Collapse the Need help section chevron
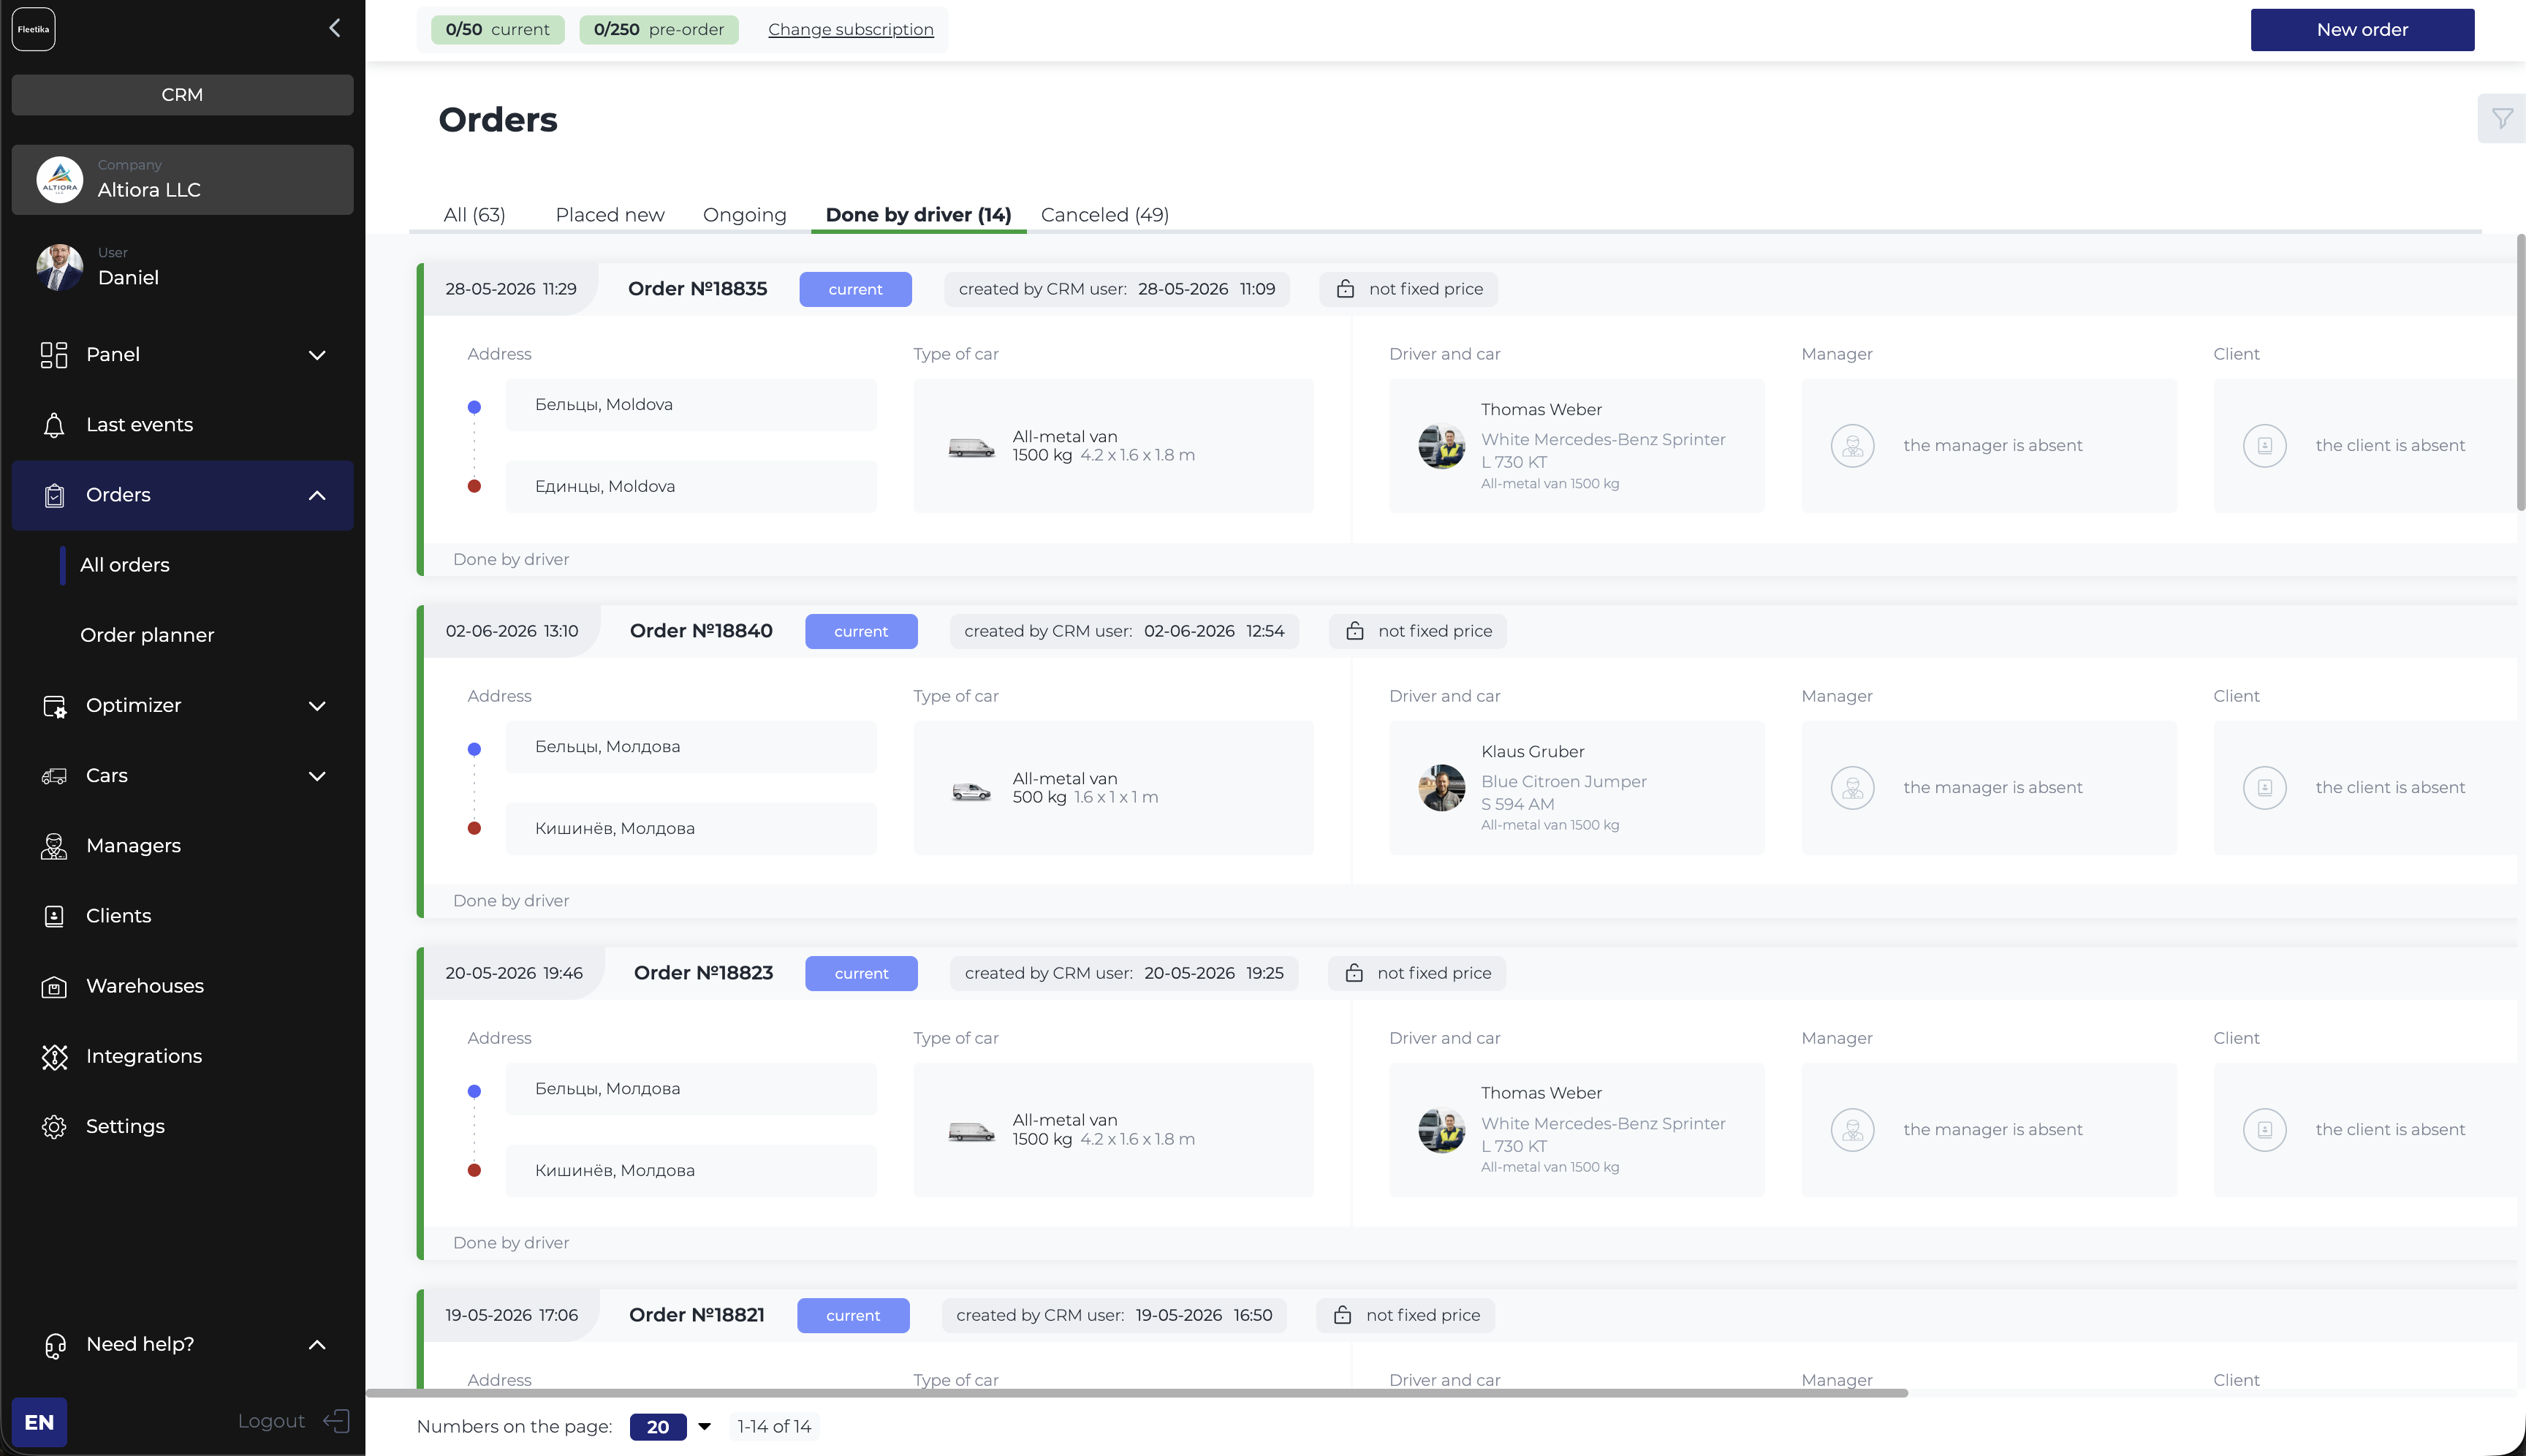The width and height of the screenshot is (2526, 1456). (317, 1345)
